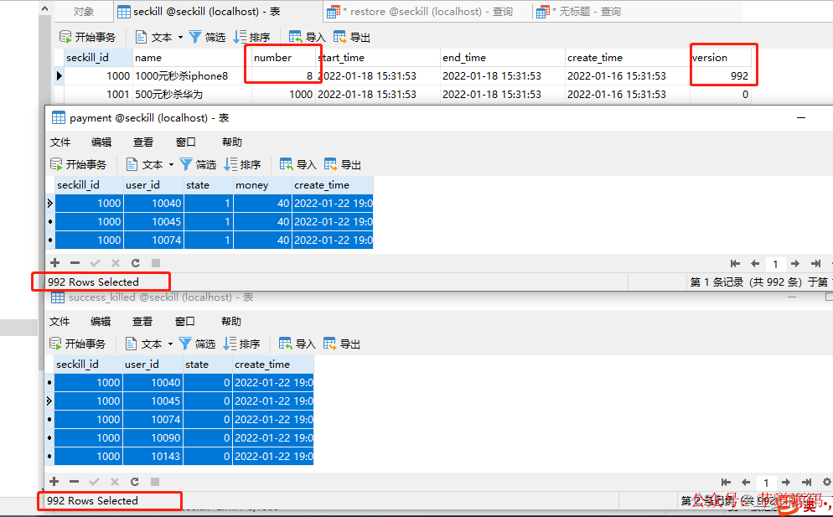This screenshot has height=517, width=833.
Task: Delete record with minus in success_killed window
Action: coord(75,482)
